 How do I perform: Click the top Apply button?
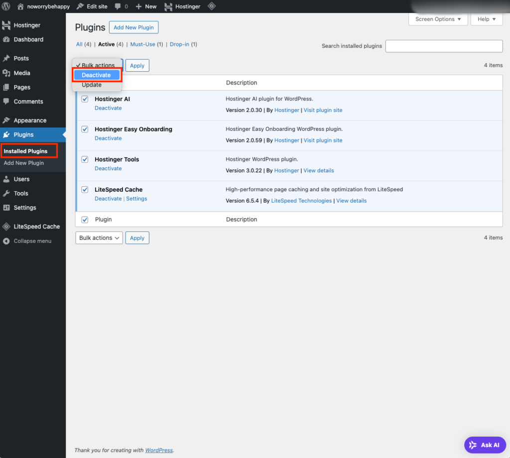[137, 66]
